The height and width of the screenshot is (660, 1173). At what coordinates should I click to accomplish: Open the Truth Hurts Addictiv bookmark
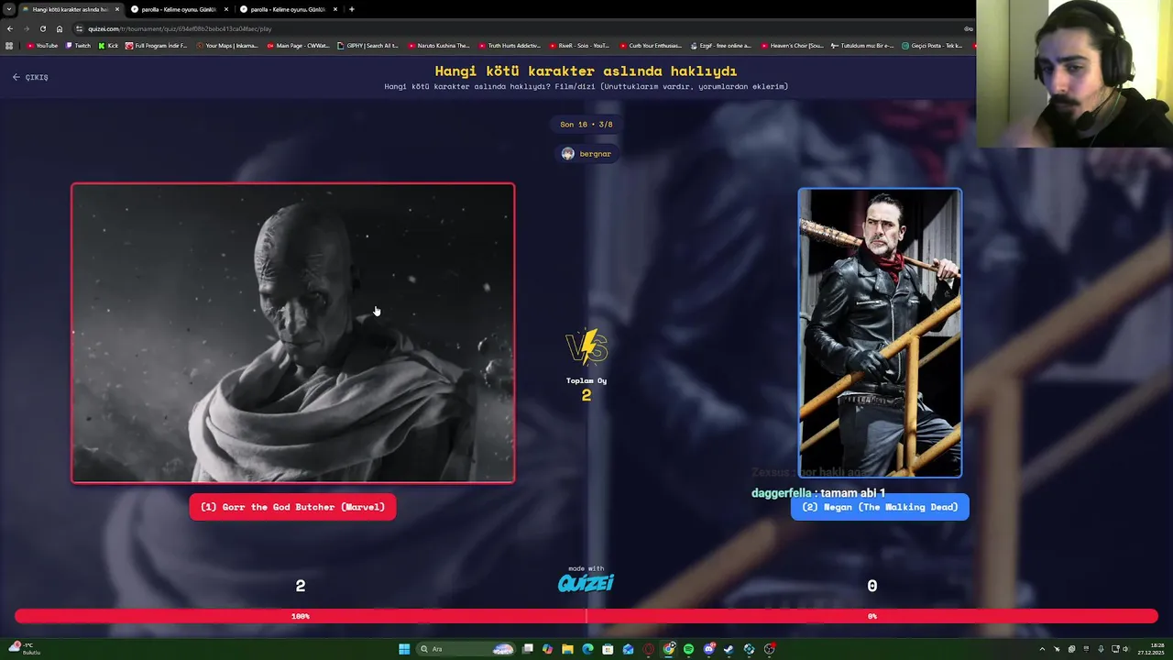coord(510,45)
